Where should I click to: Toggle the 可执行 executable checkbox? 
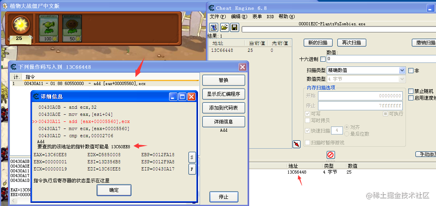385,114
